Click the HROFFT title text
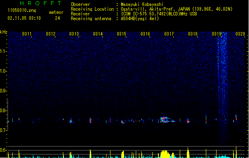 pyautogui.click(x=40, y=3)
